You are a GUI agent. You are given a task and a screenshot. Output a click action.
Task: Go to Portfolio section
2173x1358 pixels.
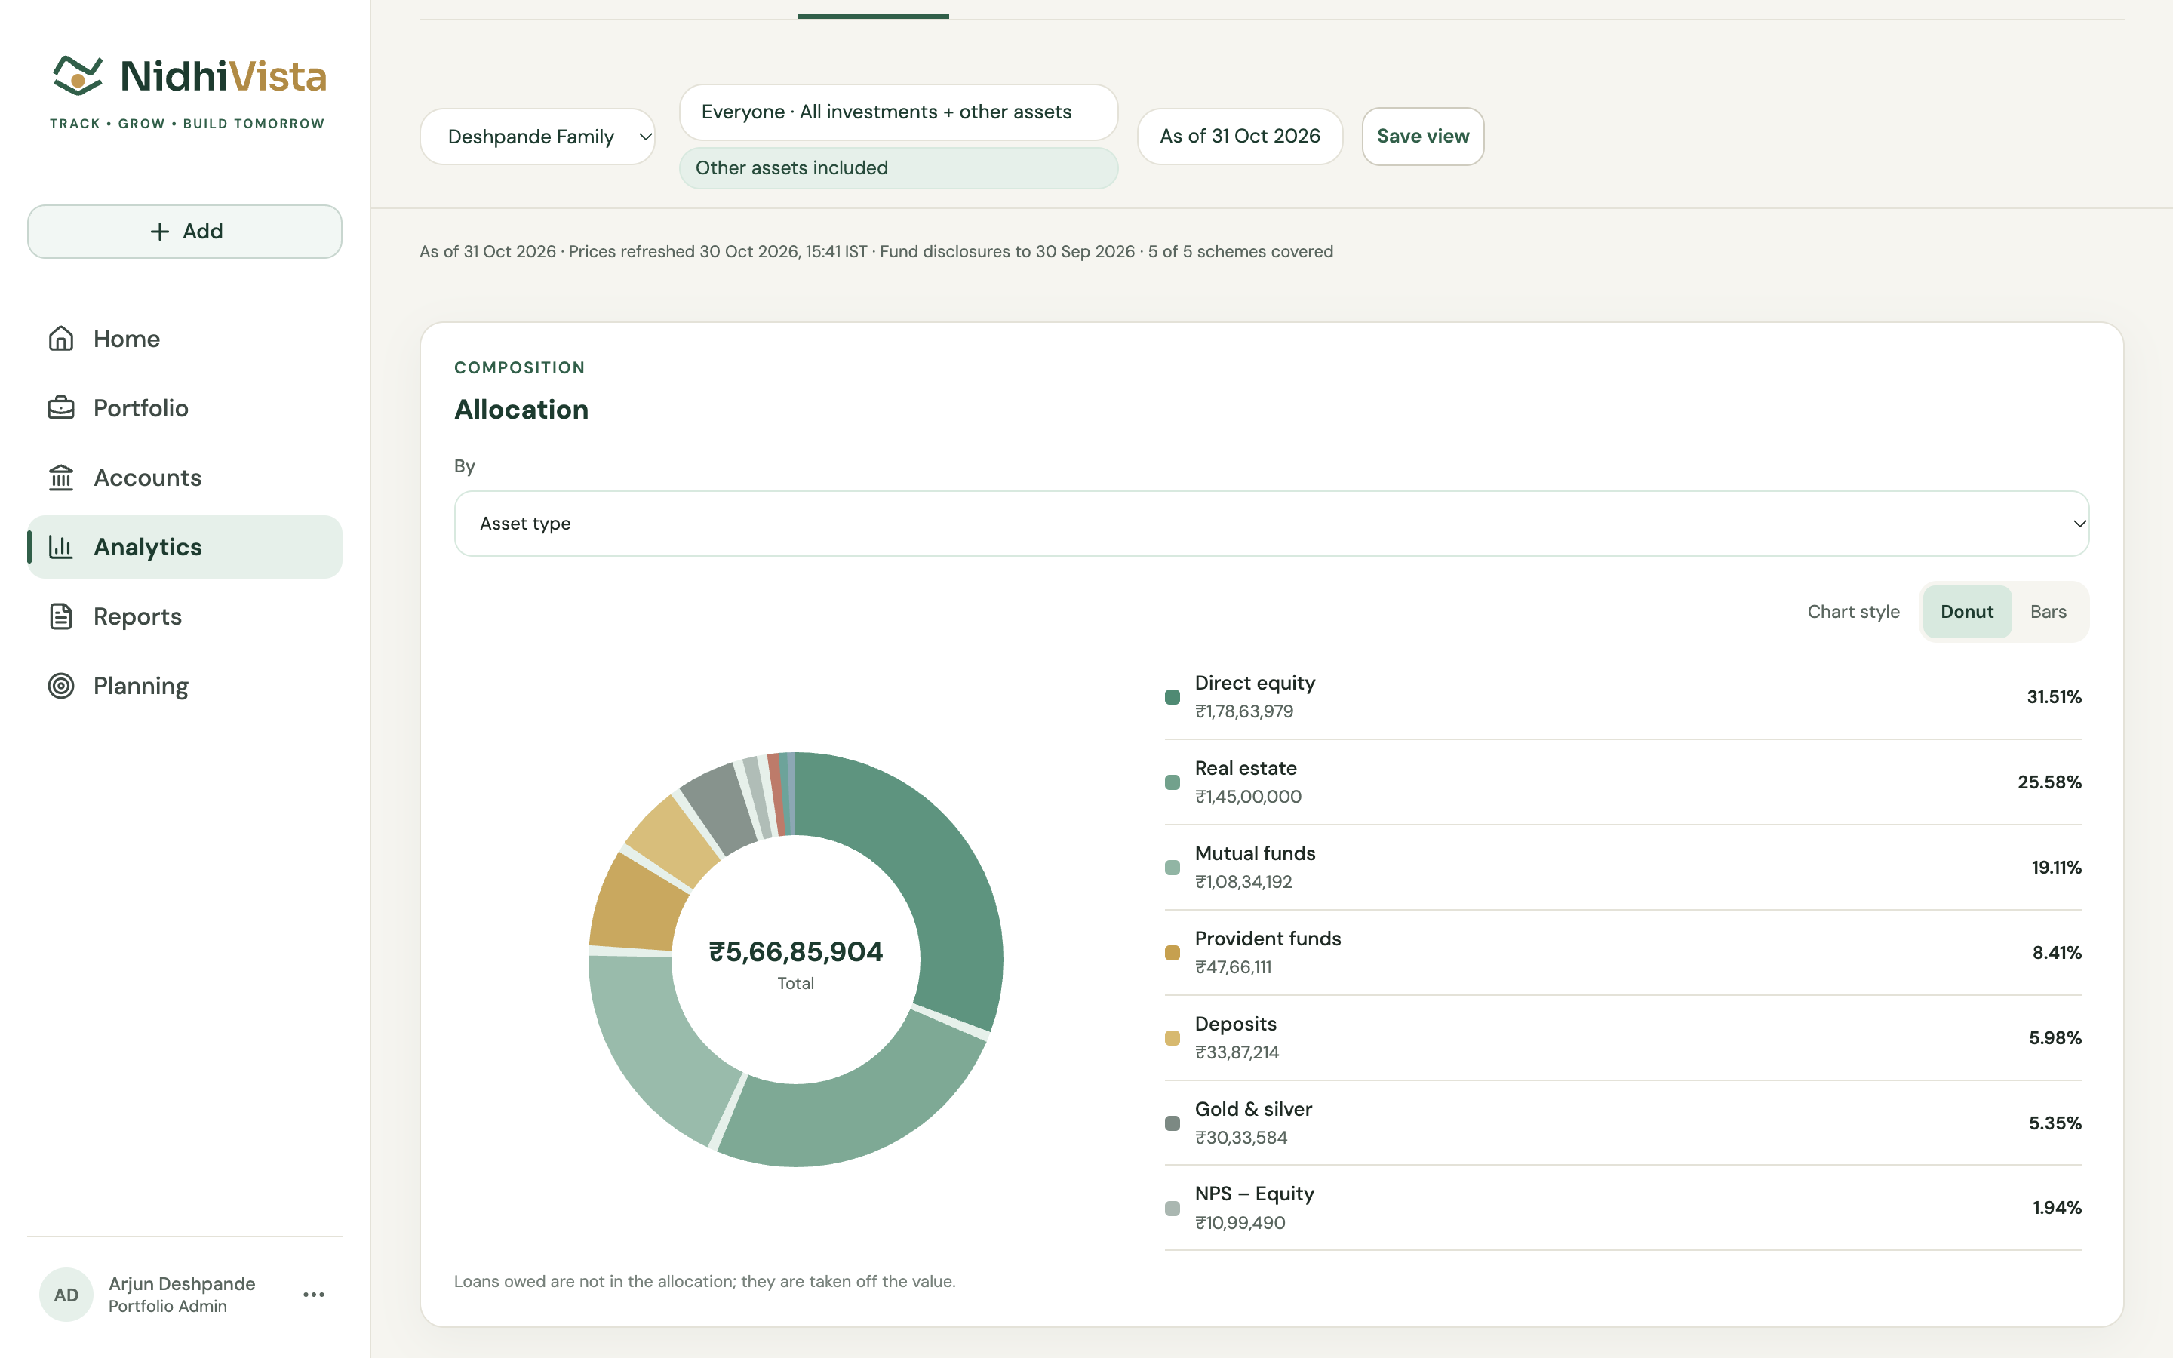point(185,407)
